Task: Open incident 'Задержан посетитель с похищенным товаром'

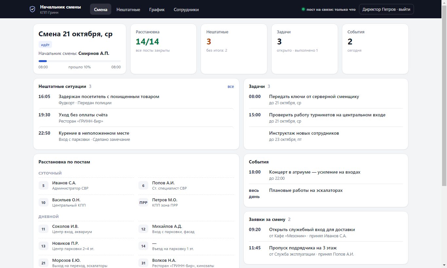Action: (136, 99)
